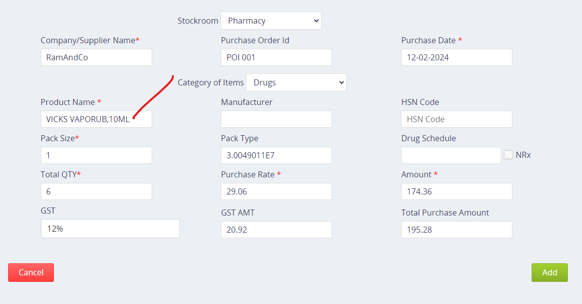The width and height of the screenshot is (582, 304).
Task: Click into the Pack Type field
Action: click(x=276, y=155)
